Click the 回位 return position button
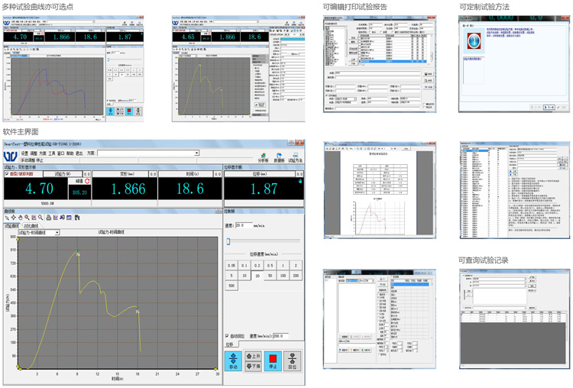573x388 pixels. (292, 361)
